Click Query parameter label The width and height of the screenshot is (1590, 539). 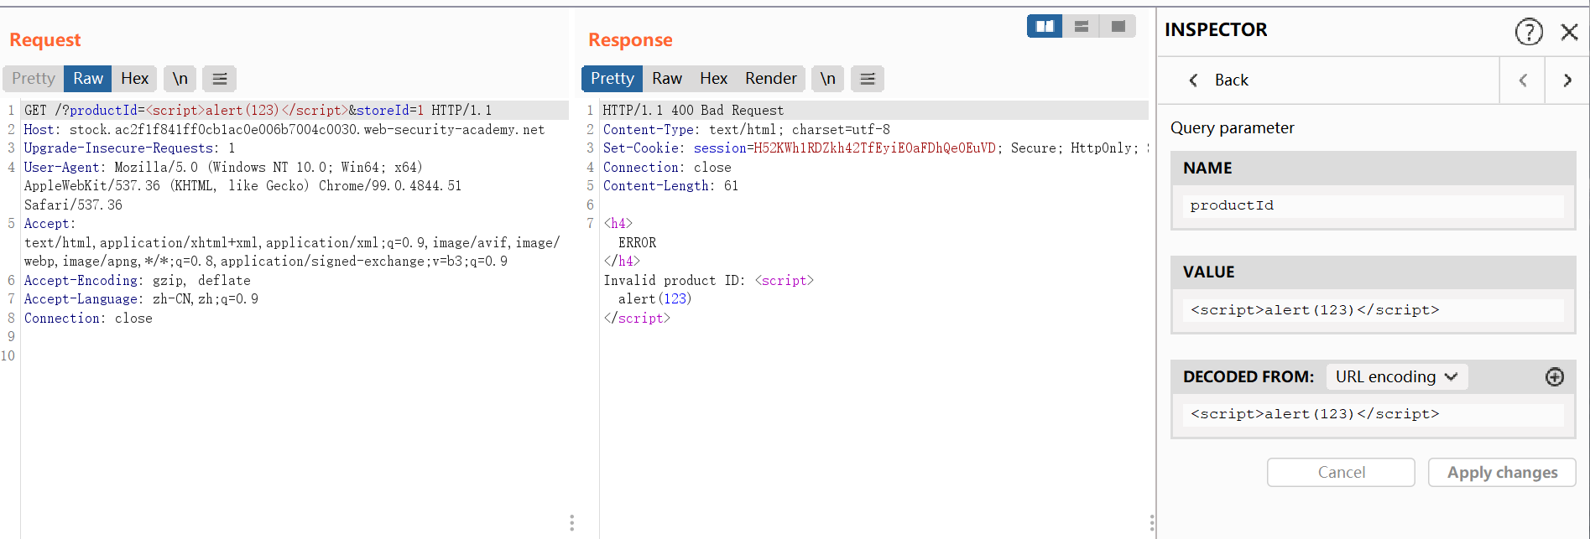pyautogui.click(x=1232, y=128)
